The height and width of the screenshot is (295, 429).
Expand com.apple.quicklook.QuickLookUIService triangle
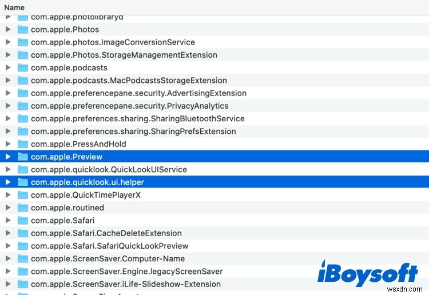(8, 169)
